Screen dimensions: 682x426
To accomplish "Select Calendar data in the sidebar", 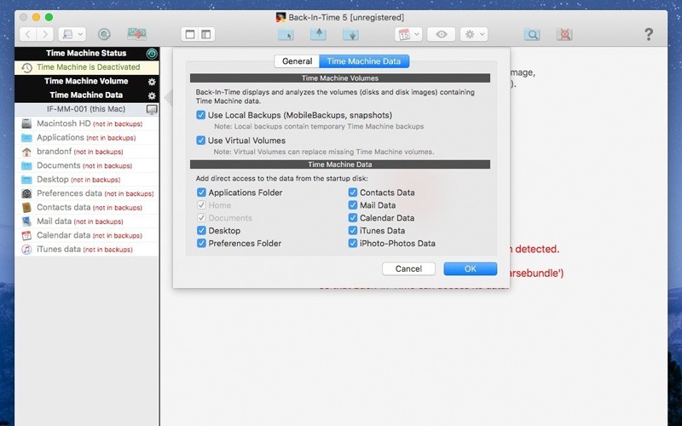I will [87, 235].
